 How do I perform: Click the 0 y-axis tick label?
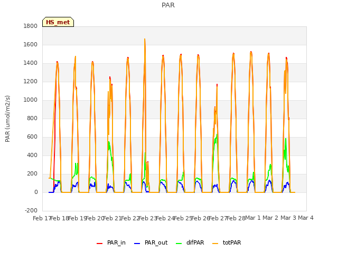[x=36, y=192]
